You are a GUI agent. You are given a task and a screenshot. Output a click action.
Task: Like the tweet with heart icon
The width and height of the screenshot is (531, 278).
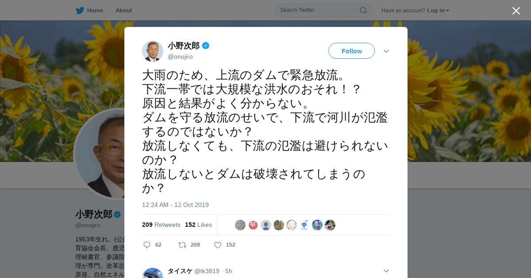point(218,245)
